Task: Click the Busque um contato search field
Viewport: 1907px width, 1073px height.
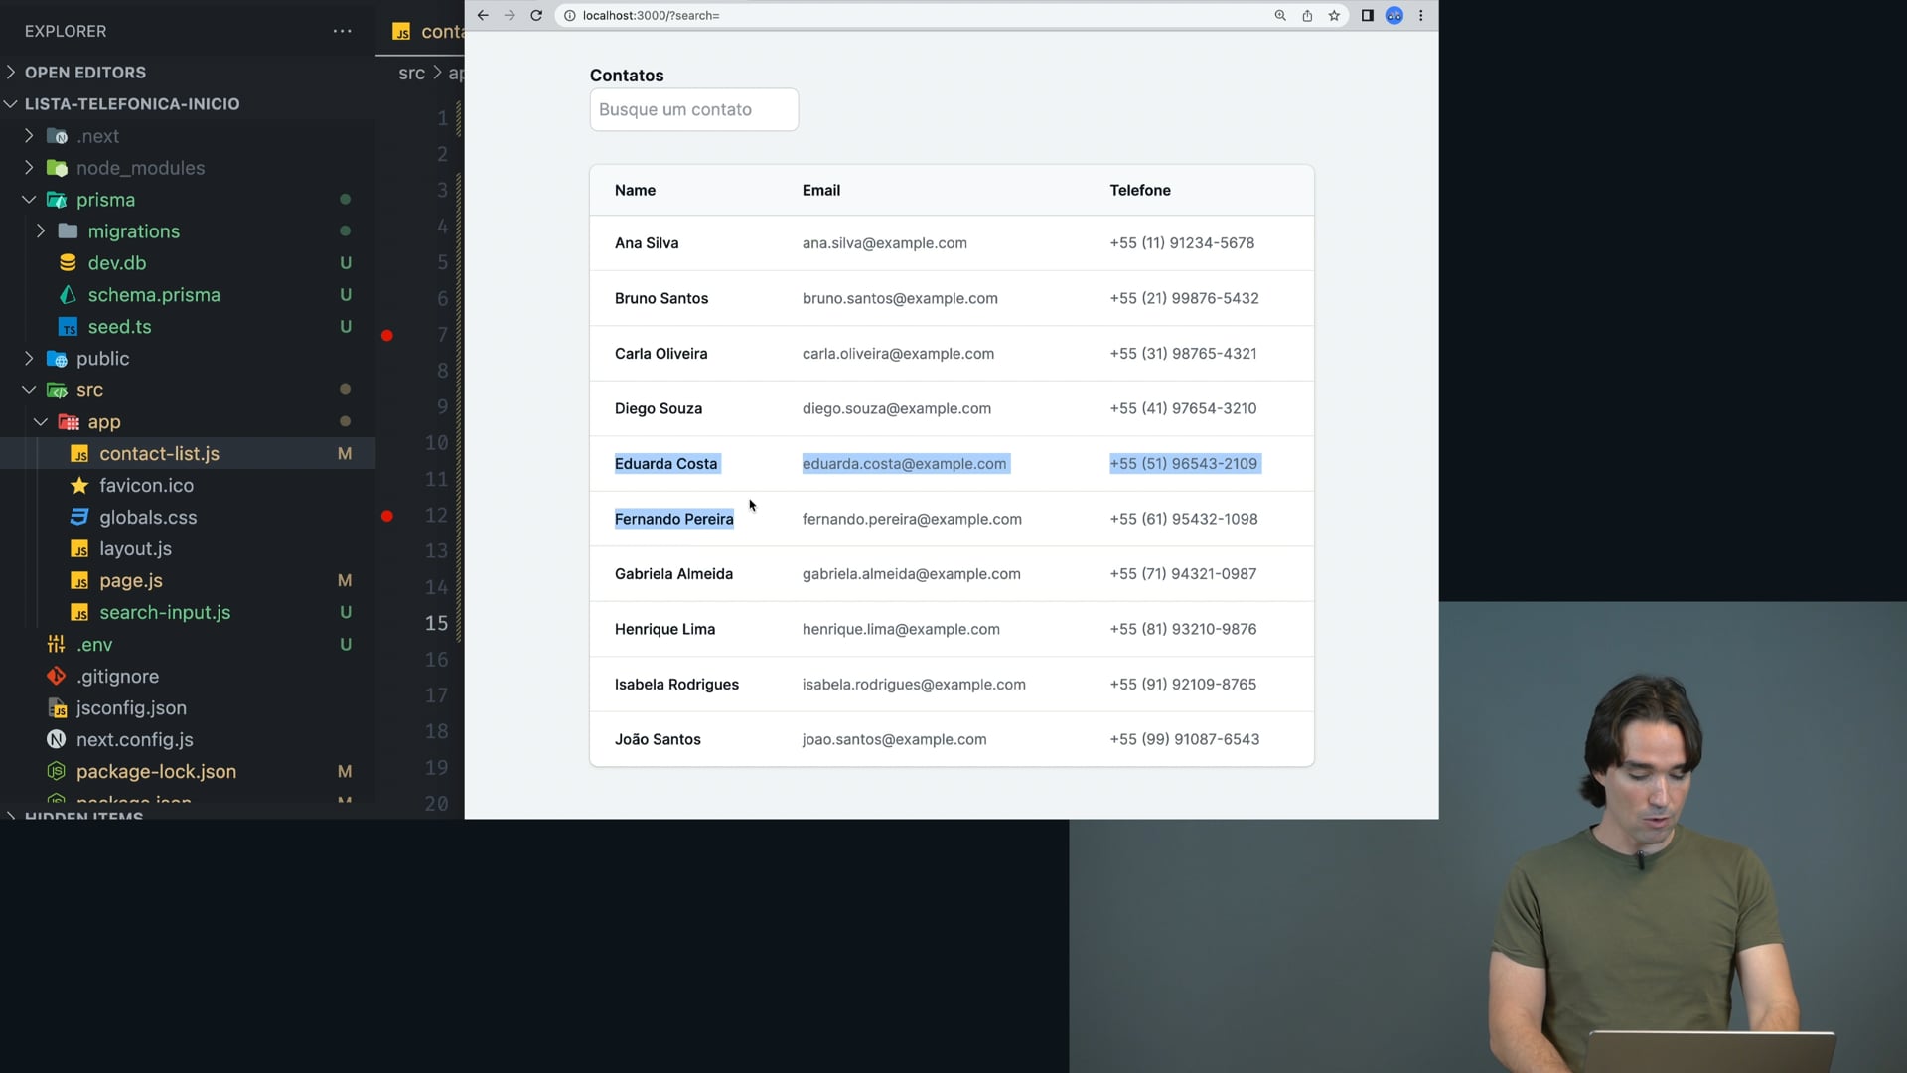Action: [x=693, y=109]
